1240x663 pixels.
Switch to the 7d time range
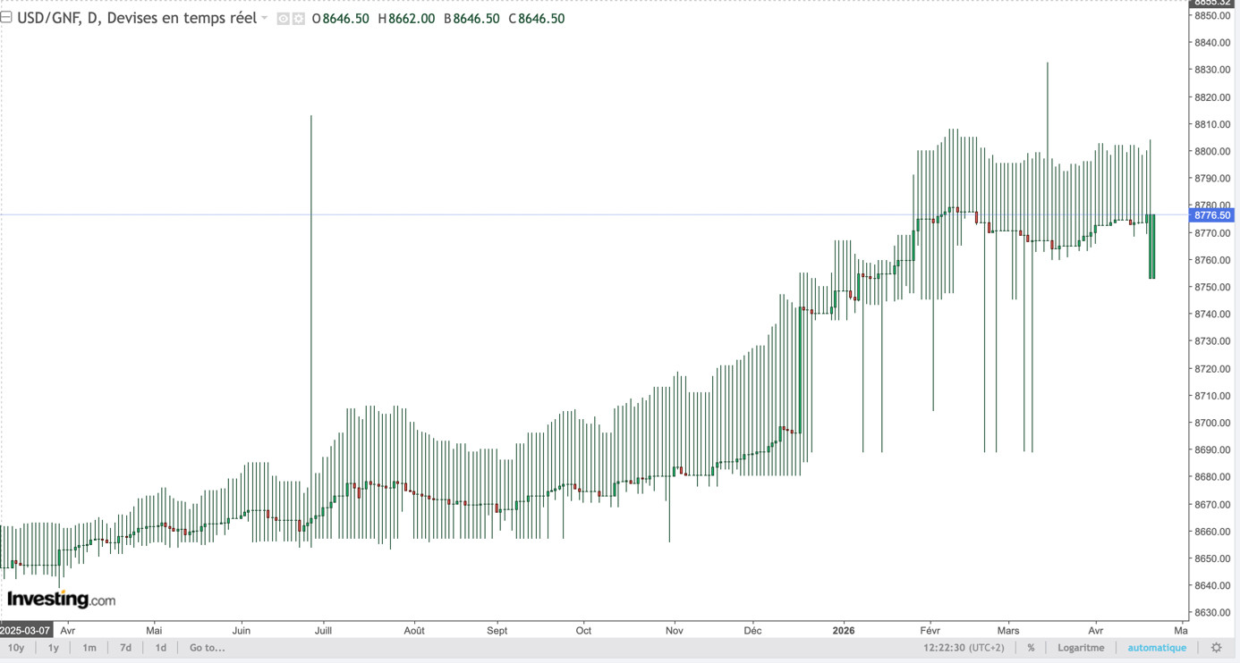pos(125,648)
